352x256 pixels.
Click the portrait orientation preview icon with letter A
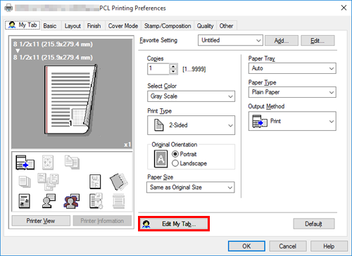point(161,159)
